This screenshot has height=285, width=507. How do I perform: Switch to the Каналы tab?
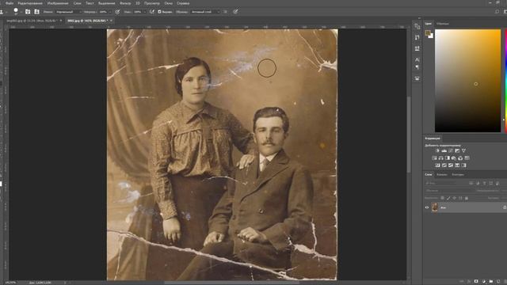pyautogui.click(x=442, y=174)
